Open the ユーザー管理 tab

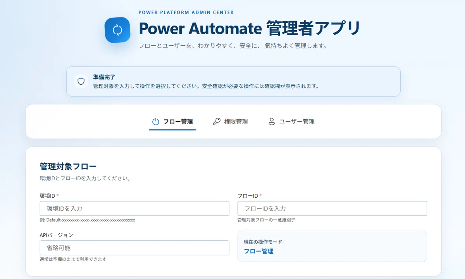pos(291,122)
